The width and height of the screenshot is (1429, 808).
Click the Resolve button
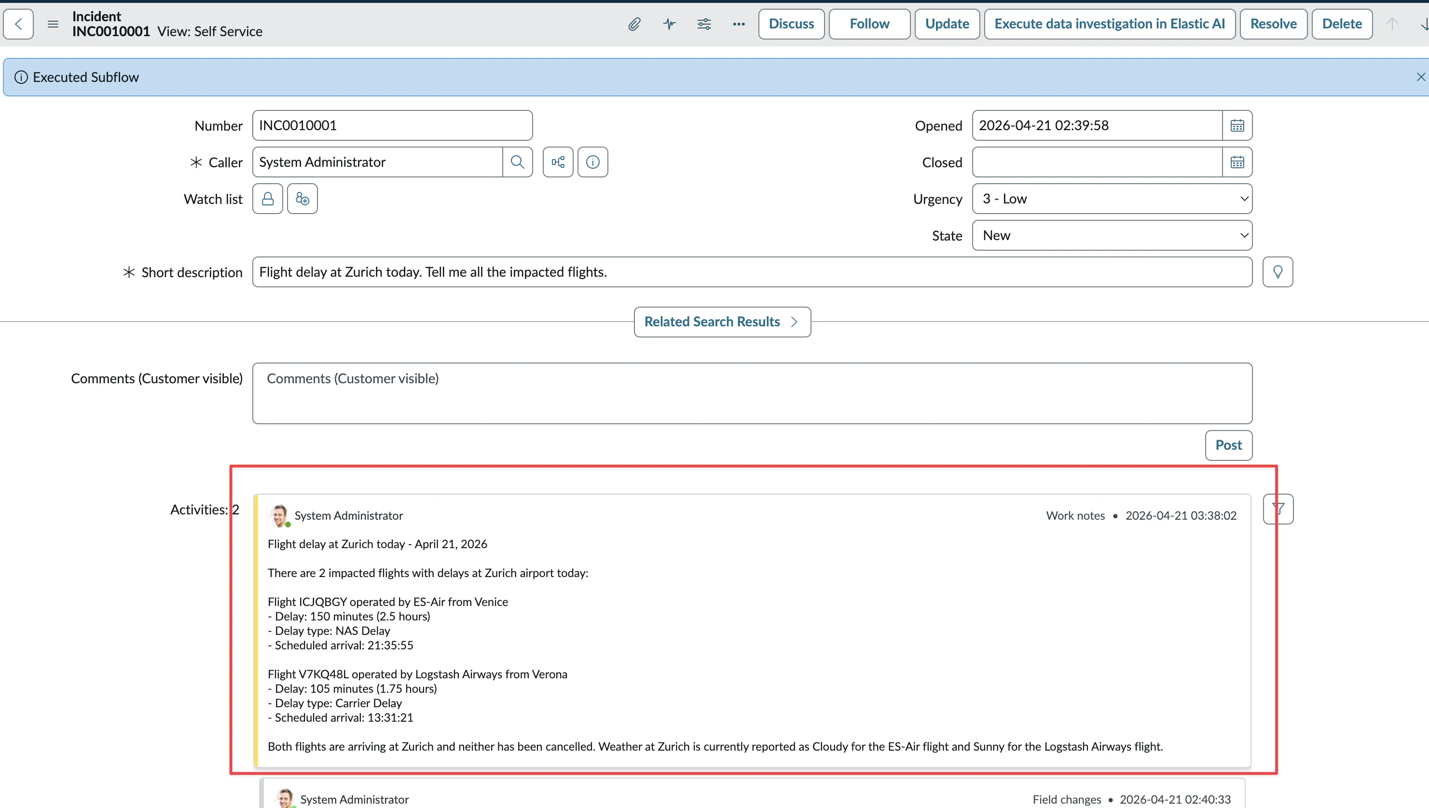click(1273, 24)
